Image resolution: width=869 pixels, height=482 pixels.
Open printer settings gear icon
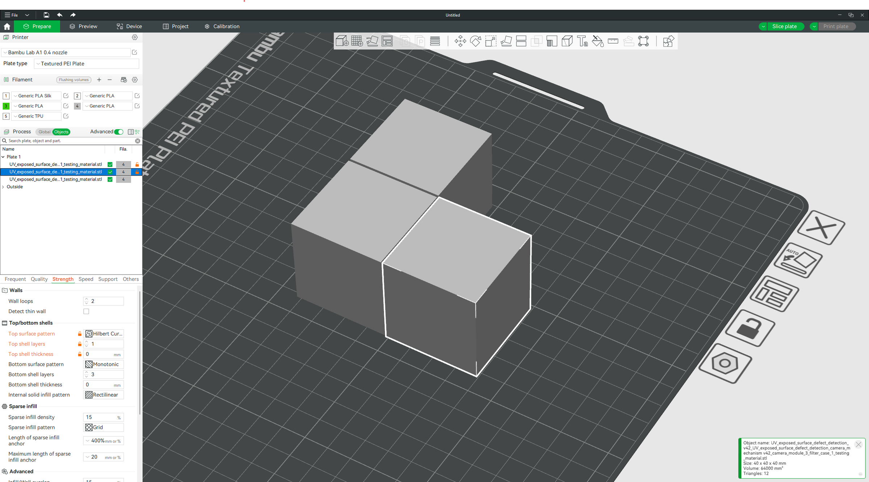point(135,37)
